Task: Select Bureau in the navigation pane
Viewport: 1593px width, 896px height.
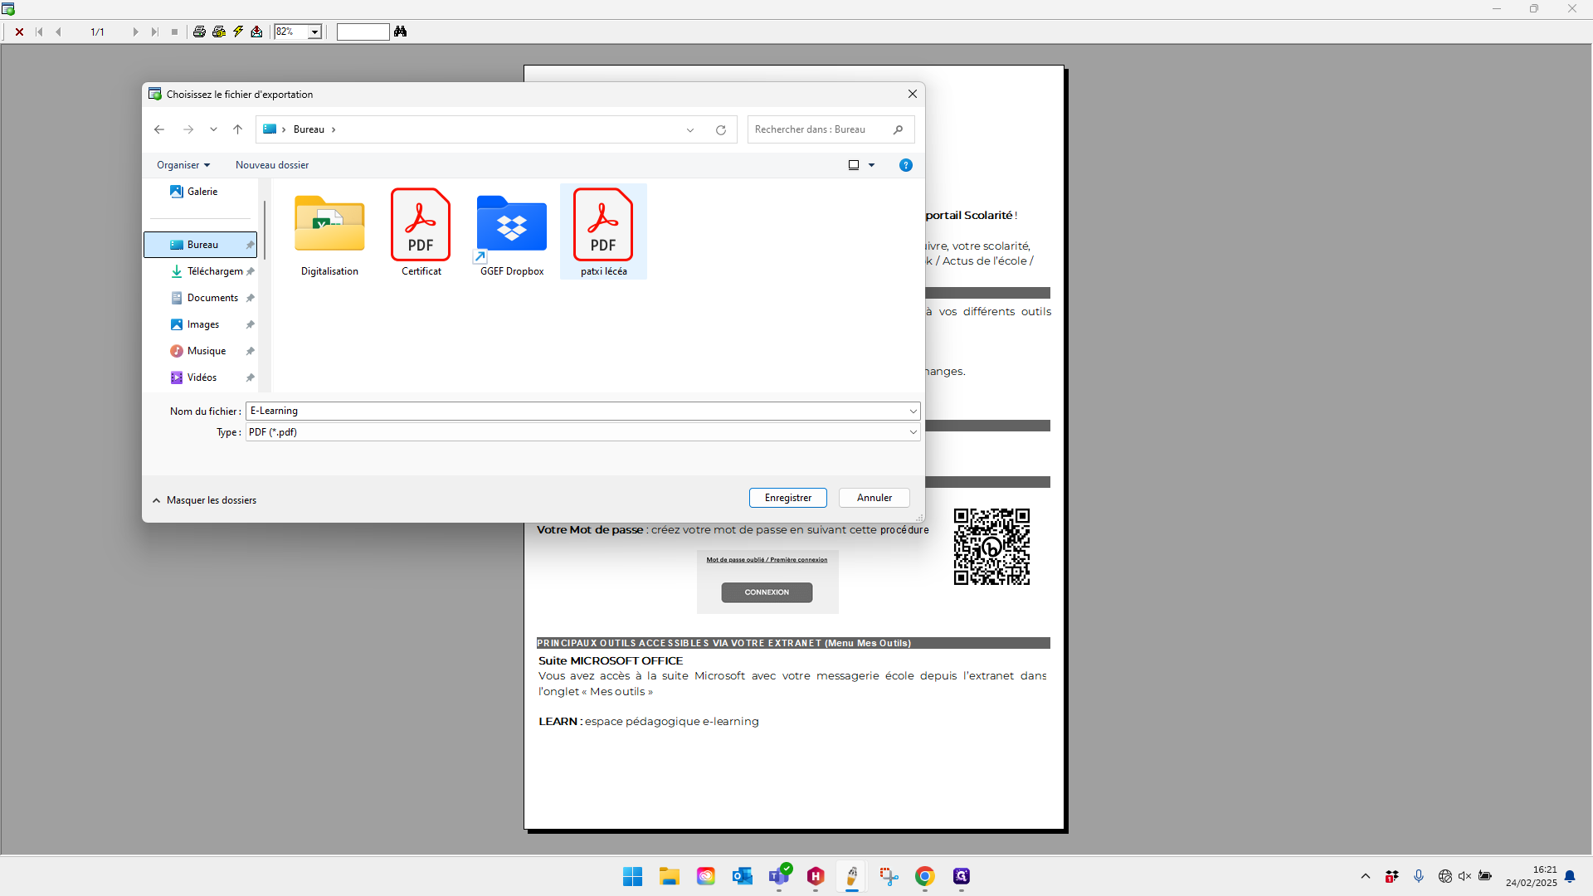Action: click(202, 245)
